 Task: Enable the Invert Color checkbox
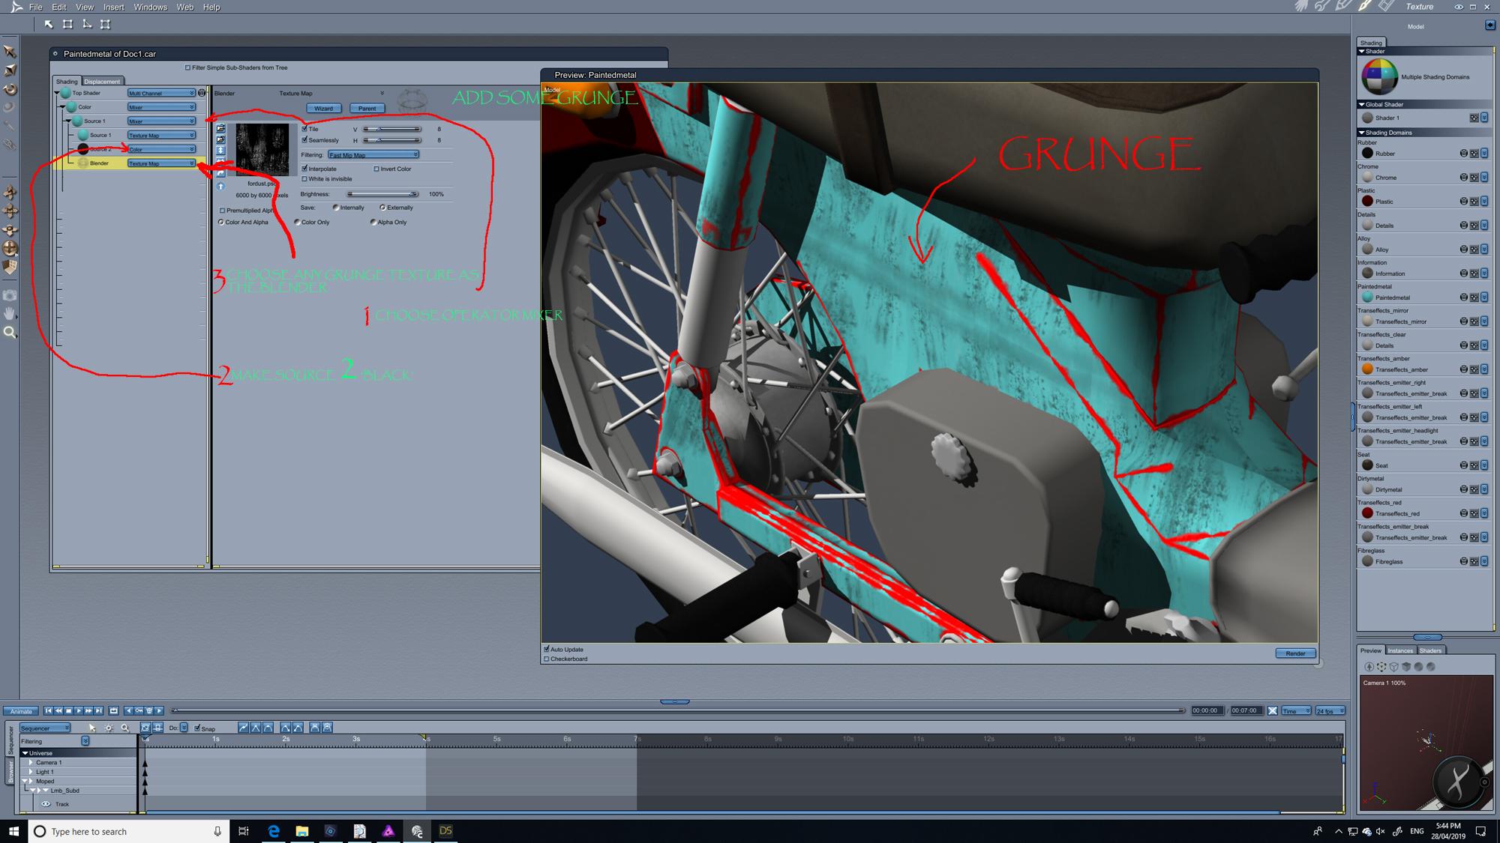pyautogui.click(x=376, y=169)
